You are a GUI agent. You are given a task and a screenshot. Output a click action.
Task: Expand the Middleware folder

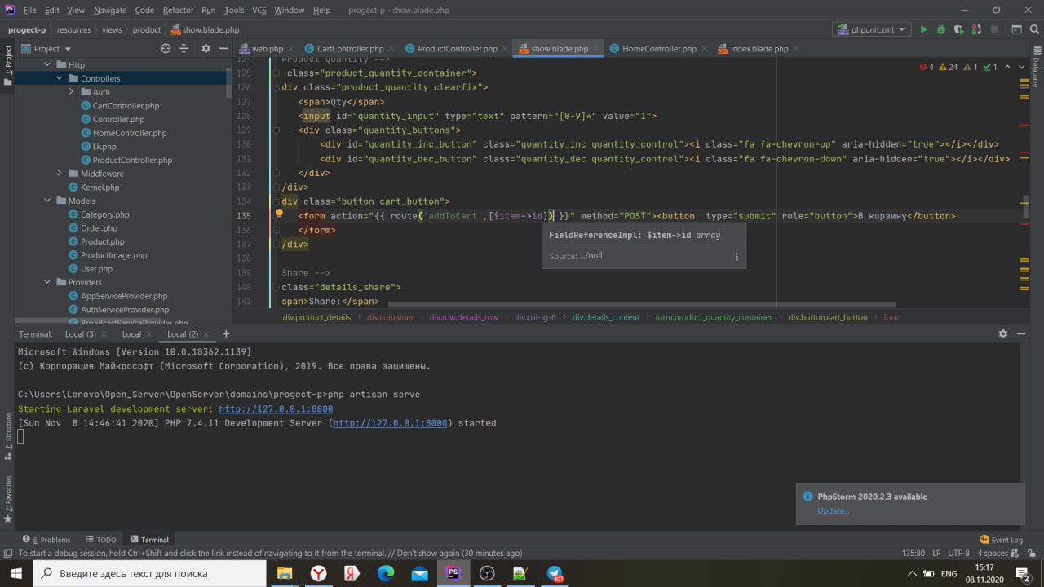(60, 174)
